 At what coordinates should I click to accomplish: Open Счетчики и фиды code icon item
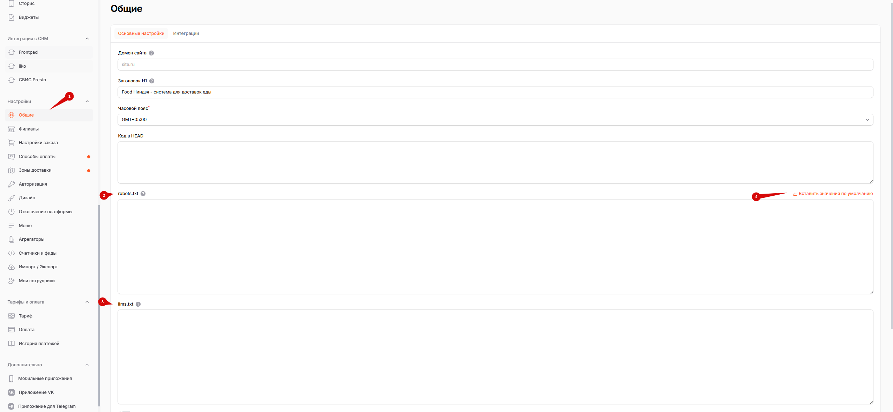(x=12, y=253)
